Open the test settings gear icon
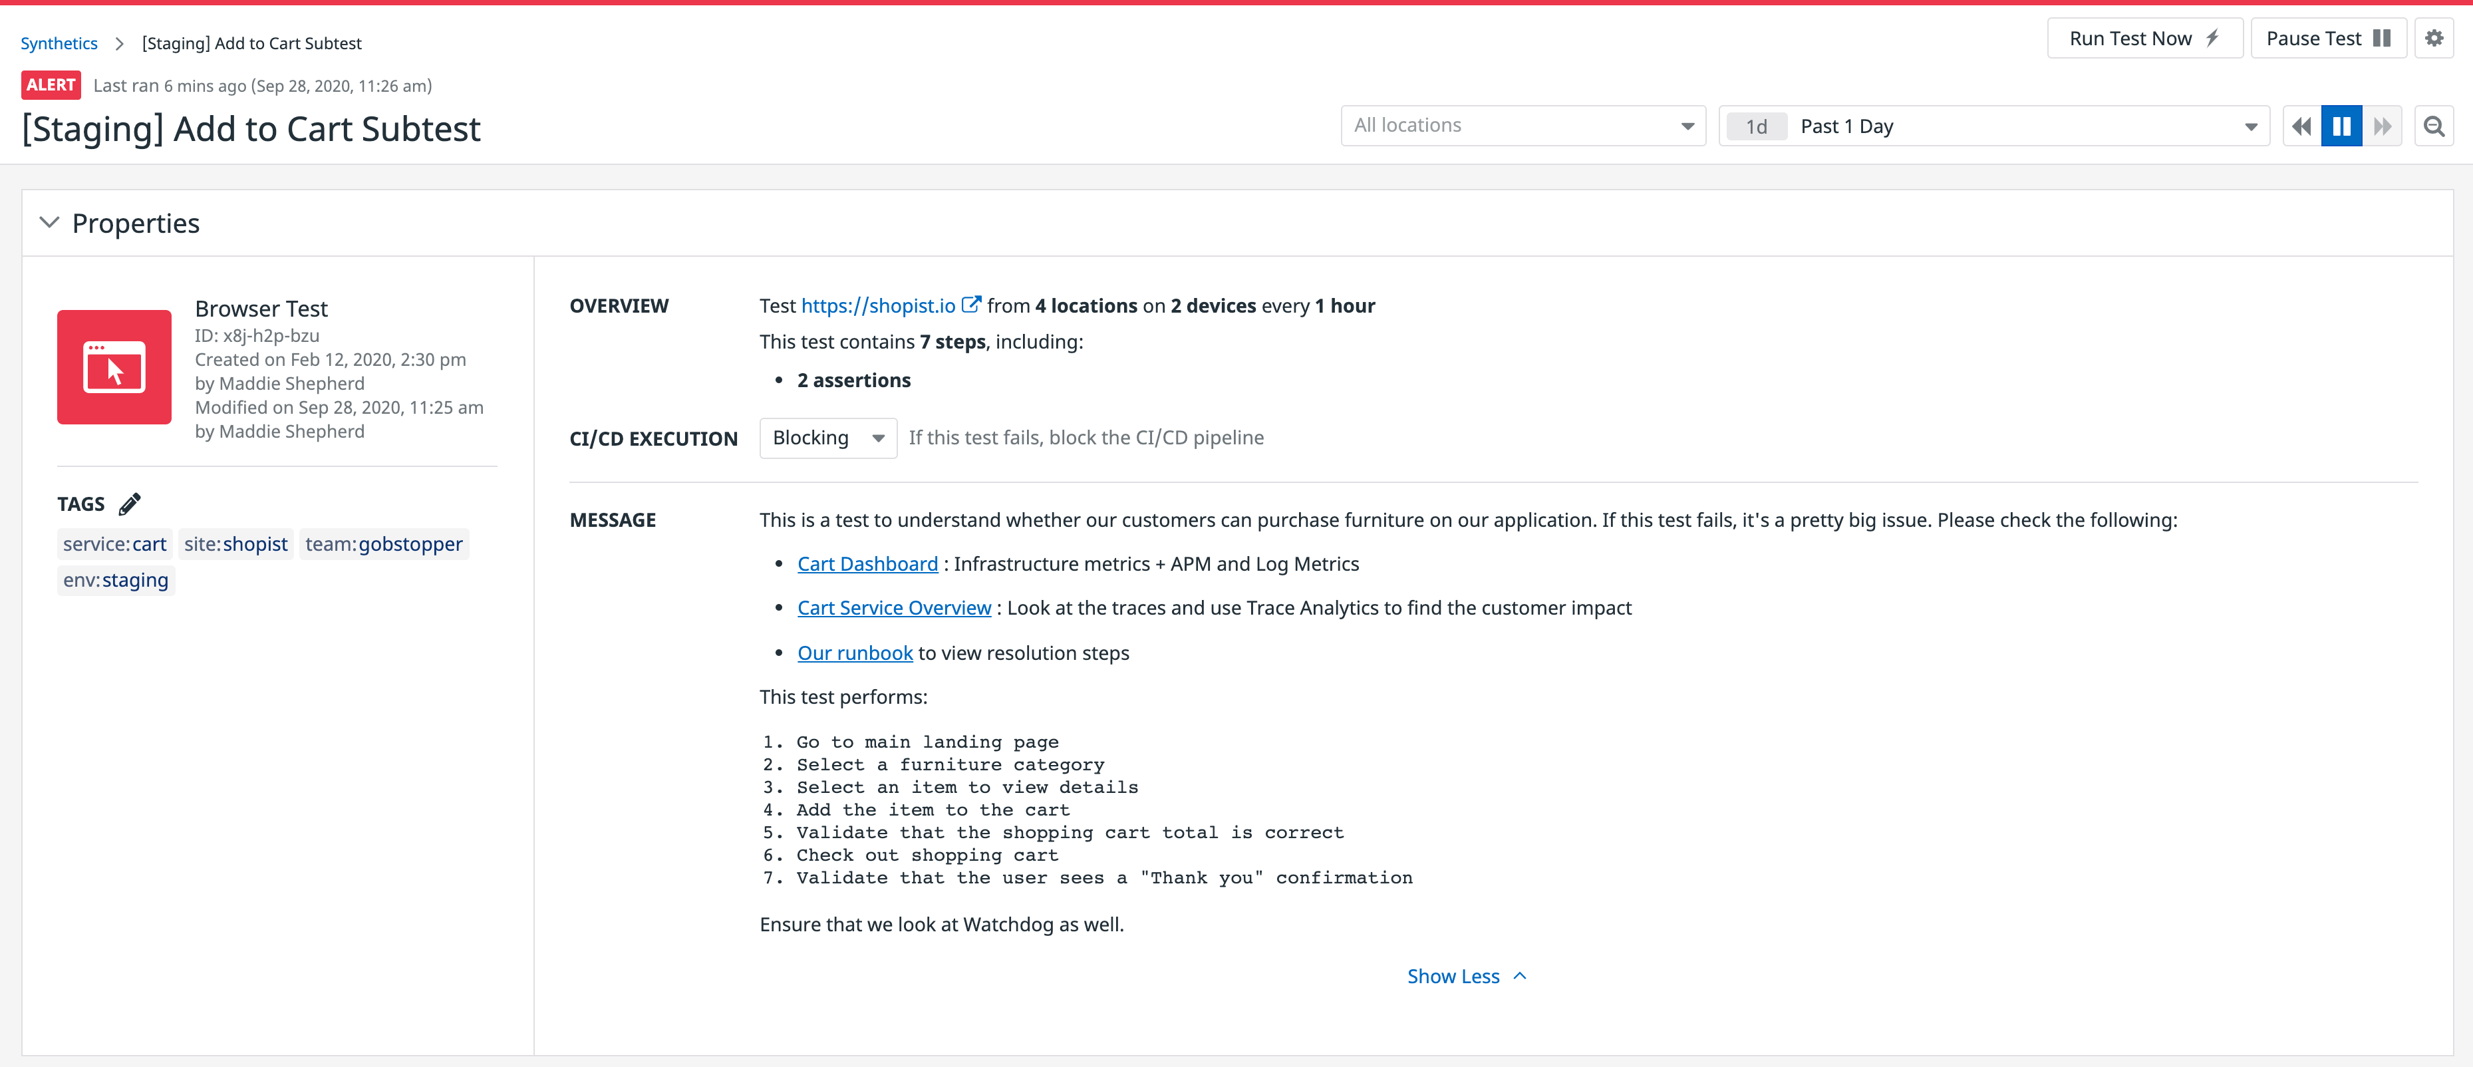The image size is (2473, 1067). [x=2434, y=37]
